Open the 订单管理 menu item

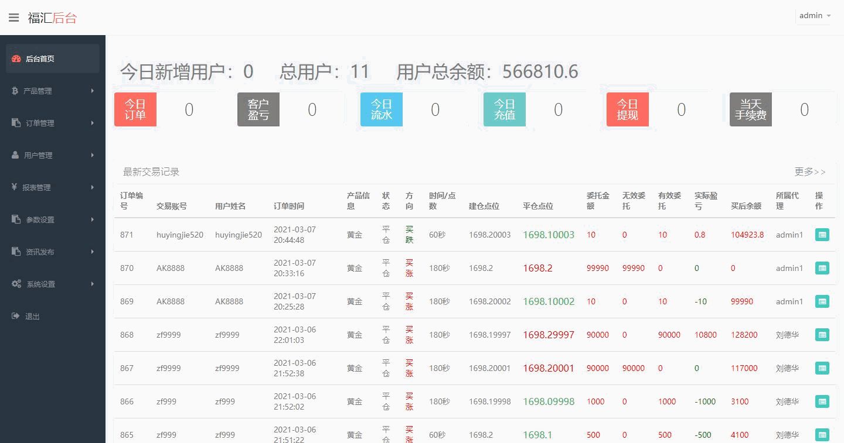point(40,123)
